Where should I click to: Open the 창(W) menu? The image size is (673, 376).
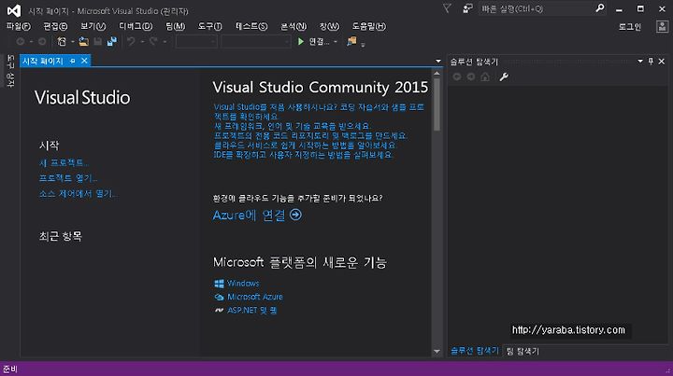point(329,26)
